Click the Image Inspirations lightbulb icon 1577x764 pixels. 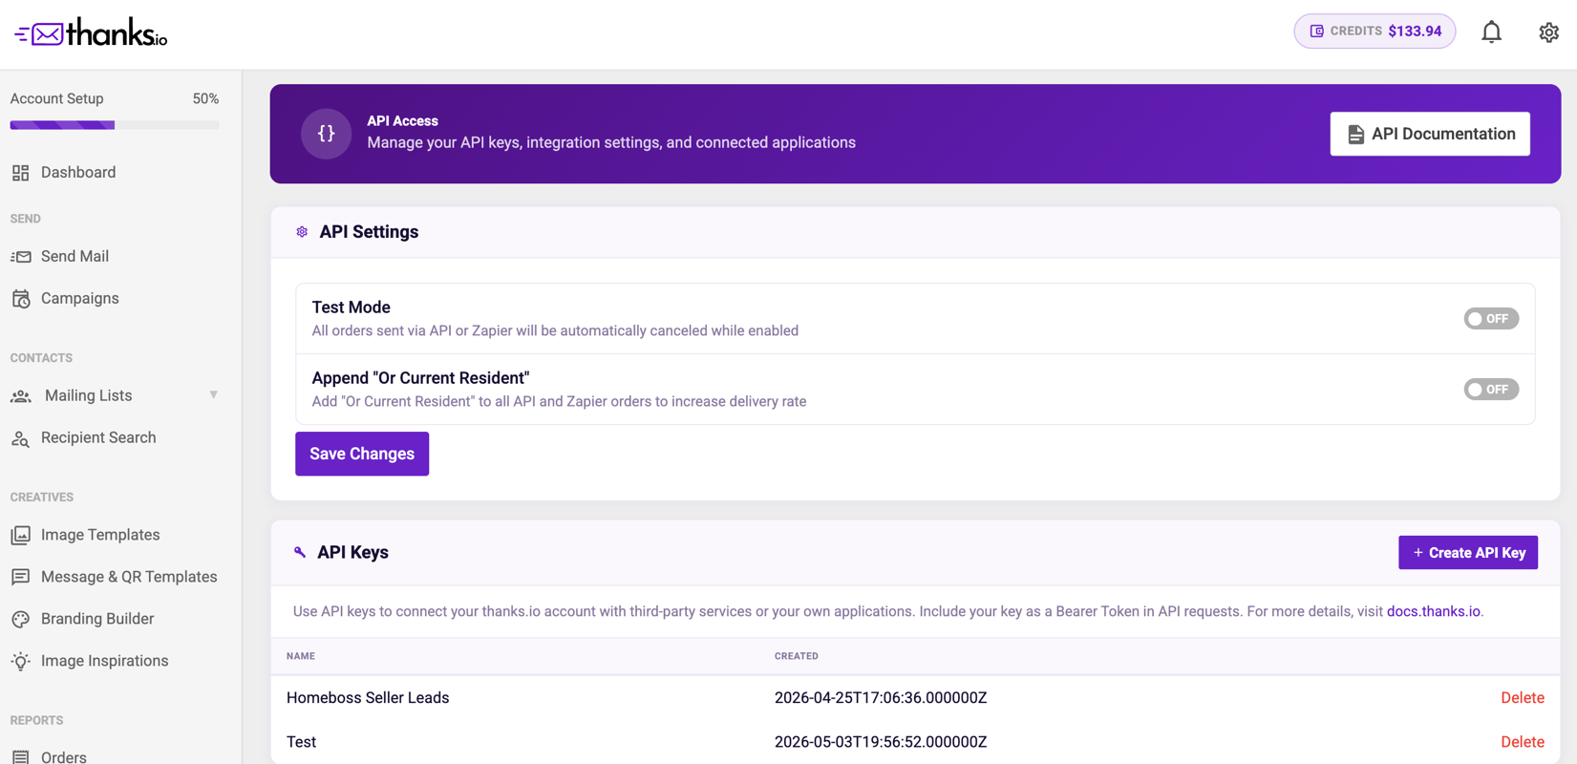click(x=20, y=661)
